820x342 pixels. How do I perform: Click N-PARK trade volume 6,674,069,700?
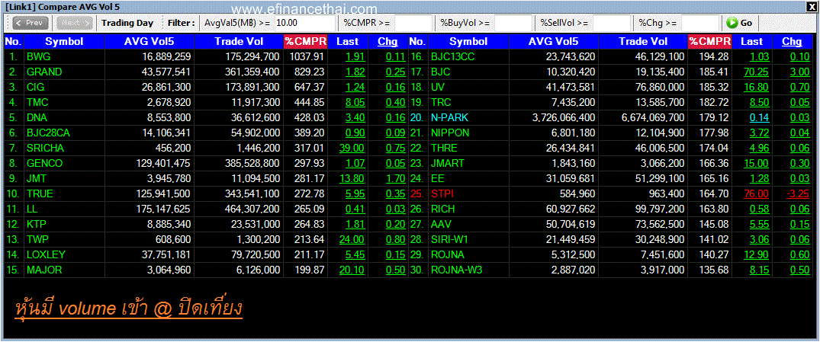coord(651,118)
